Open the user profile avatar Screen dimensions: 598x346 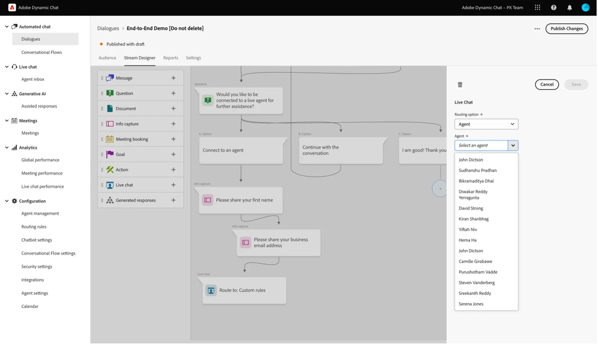585,8
